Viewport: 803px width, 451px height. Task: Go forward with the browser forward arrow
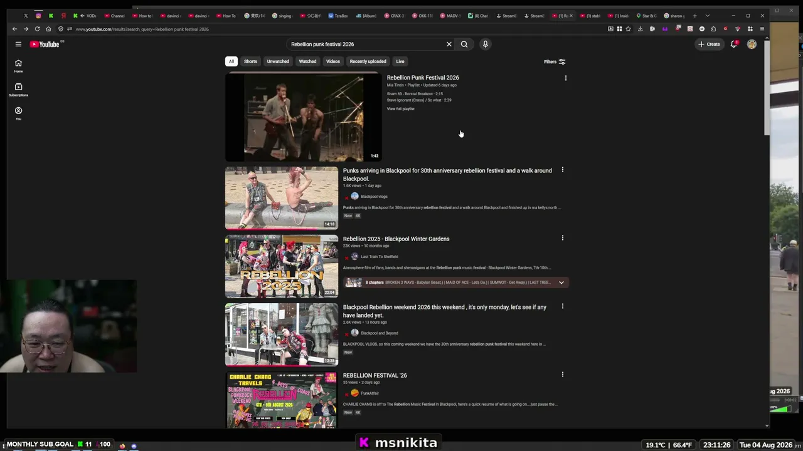click(26, 29)
